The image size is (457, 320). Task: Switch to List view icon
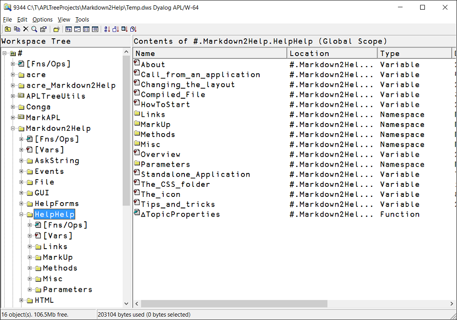[86, 29]
